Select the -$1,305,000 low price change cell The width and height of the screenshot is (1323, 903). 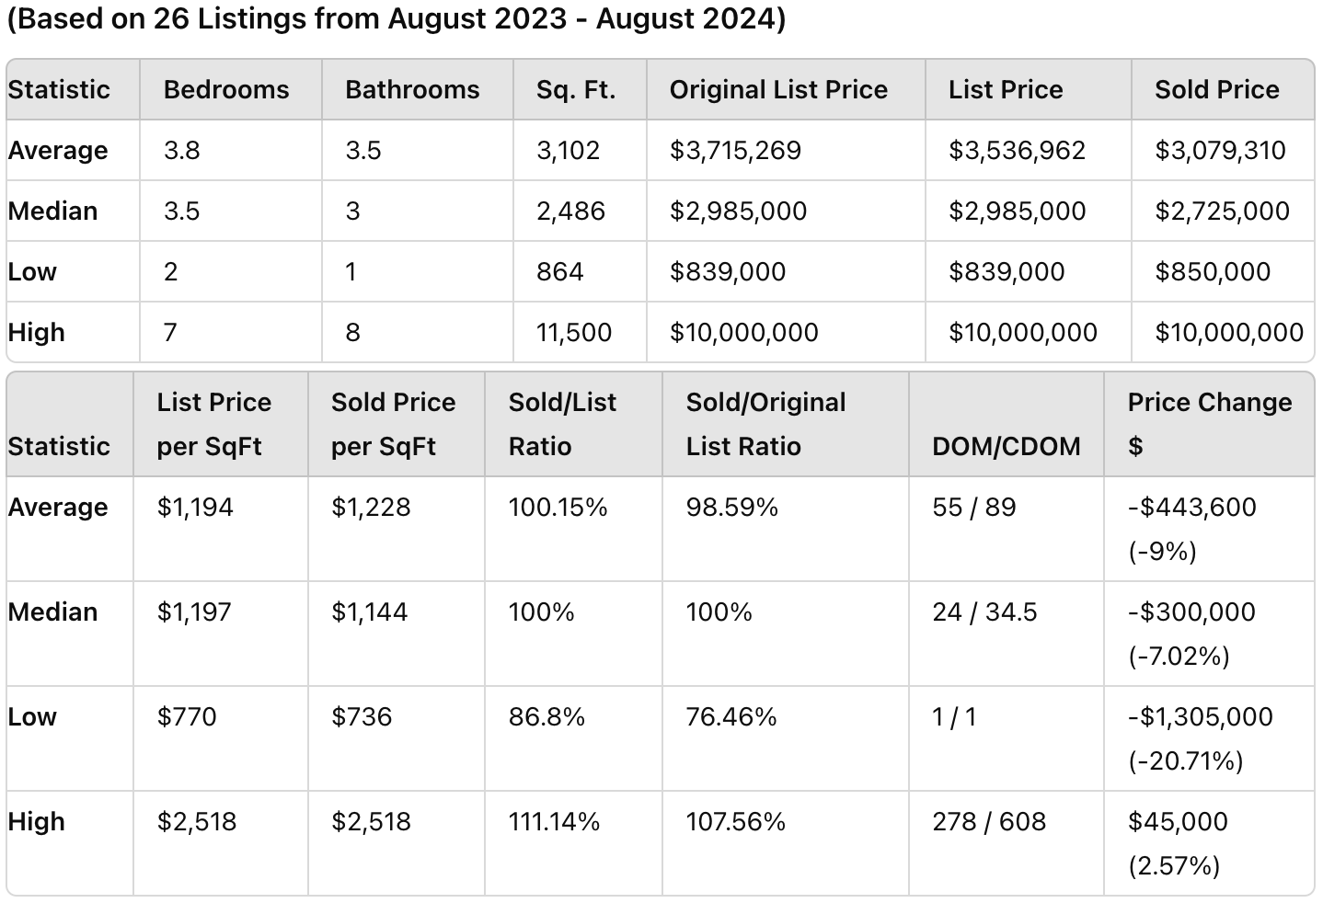coord(1200,716)
